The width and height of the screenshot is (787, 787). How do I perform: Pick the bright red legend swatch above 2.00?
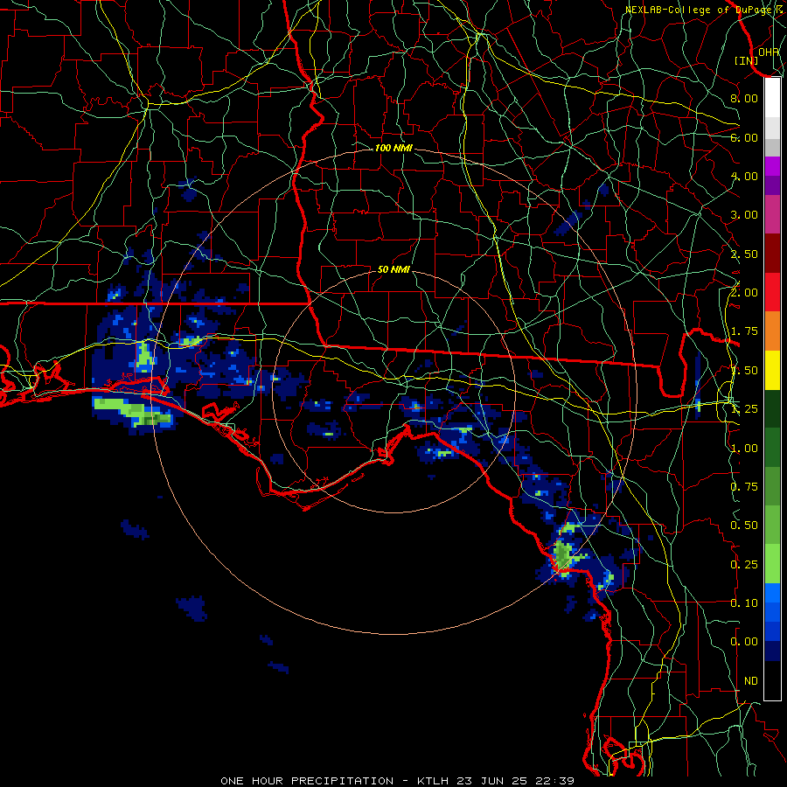tap(772, 292)
